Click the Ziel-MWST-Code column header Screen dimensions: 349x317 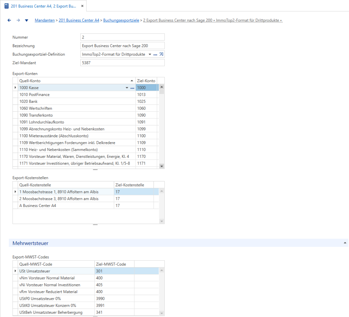click(x=114, y=264)
